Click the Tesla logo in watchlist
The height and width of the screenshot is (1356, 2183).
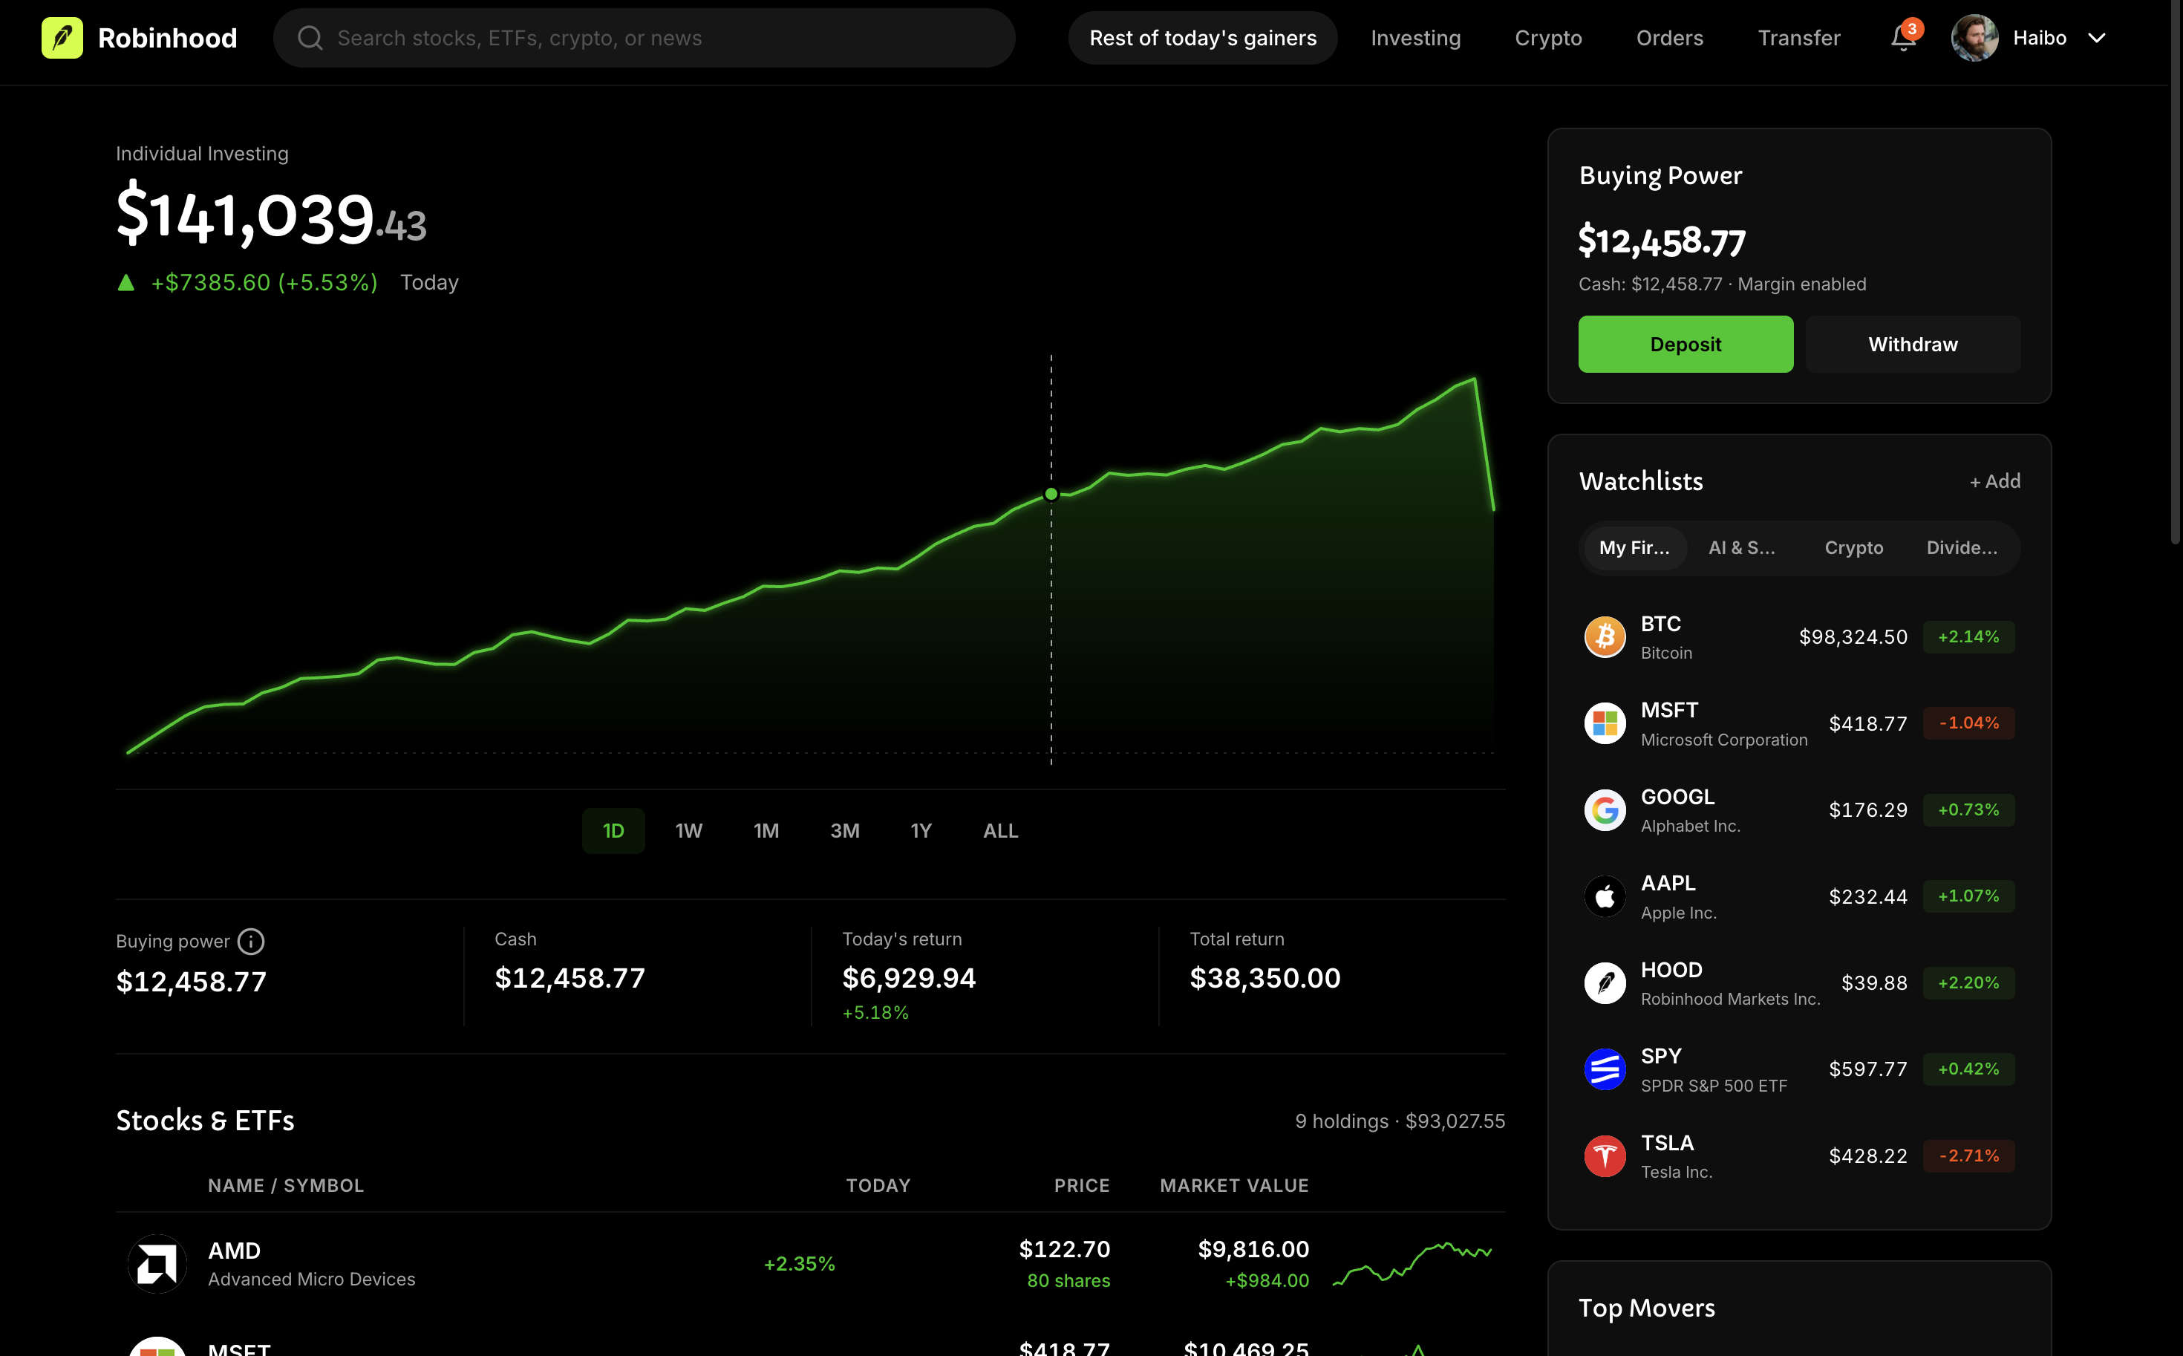pos(1605,1156)
